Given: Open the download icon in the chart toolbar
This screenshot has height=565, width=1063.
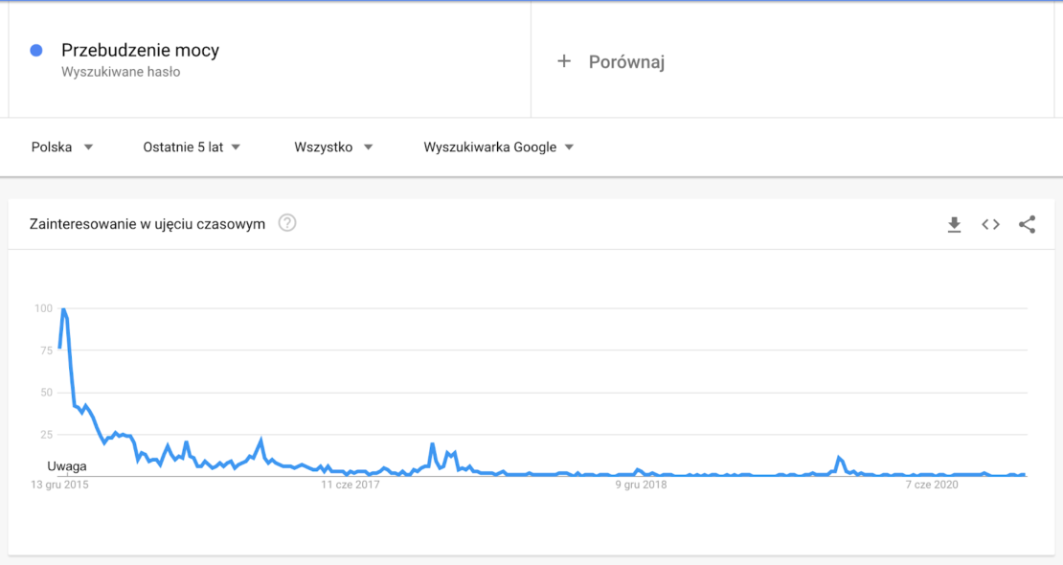Looking at the screenshot, I should click(954, 224).
